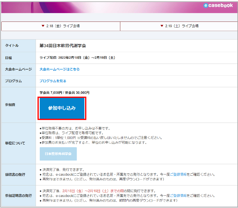The image size is (238, 208).
Task: Expand the red triangle beside 2.19 (土)
Action: 162,26
